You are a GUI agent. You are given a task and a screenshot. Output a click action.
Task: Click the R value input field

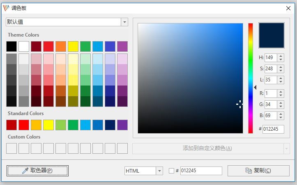point(271,93)
